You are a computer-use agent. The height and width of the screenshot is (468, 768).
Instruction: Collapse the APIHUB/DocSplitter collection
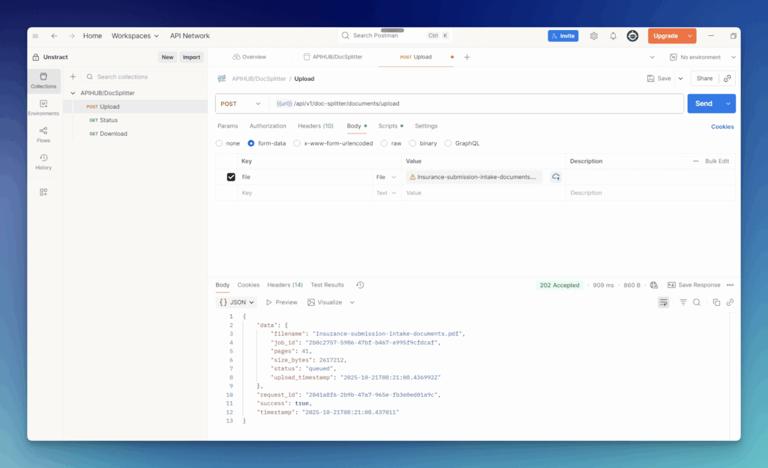click(x=73, y=93)
